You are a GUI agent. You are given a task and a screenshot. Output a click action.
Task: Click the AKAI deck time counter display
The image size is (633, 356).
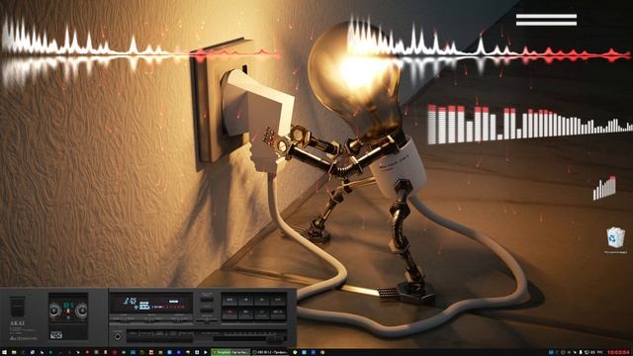[130, 301]
